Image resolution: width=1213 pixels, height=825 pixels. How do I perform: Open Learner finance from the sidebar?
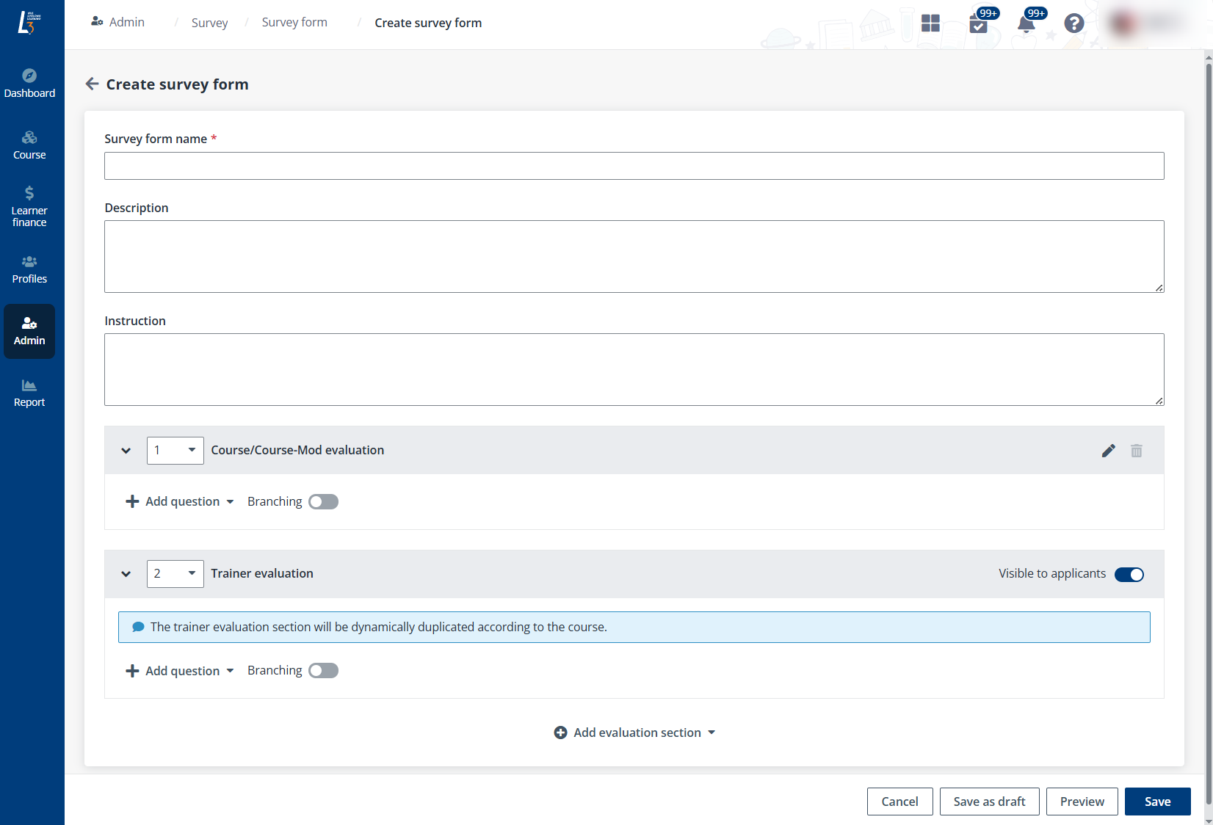pyautogui.click(x=29, y=206)
